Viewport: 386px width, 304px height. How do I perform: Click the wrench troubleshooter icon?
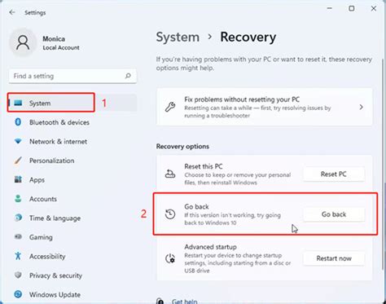[x=170, y=107]
